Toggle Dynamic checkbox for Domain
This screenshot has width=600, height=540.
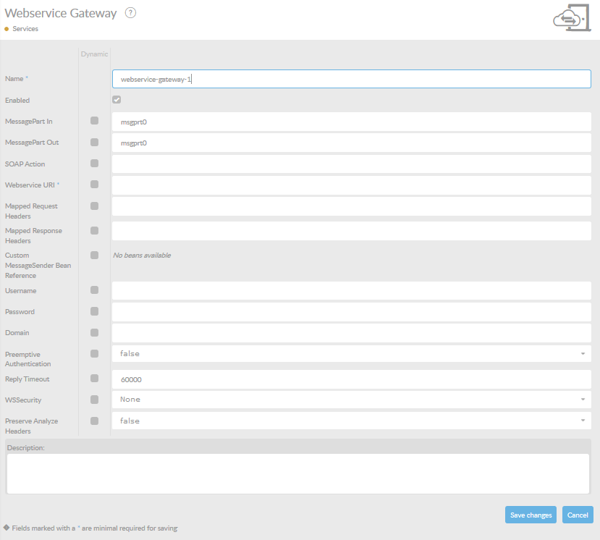pyautogui.click(x=95, y=332)
